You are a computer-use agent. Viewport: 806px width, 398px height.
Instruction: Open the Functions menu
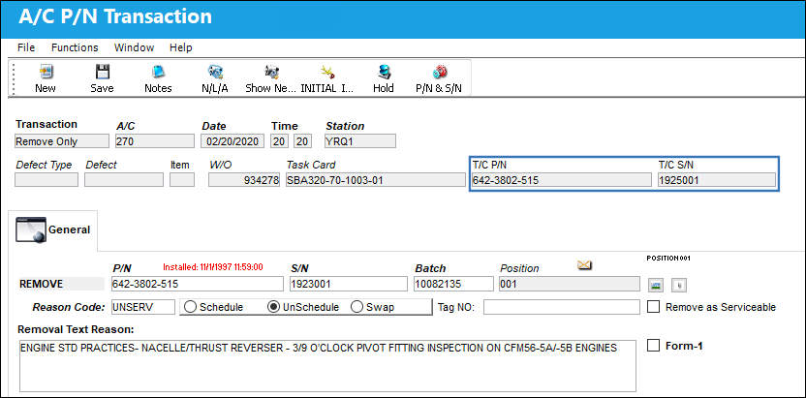[75, 47]
